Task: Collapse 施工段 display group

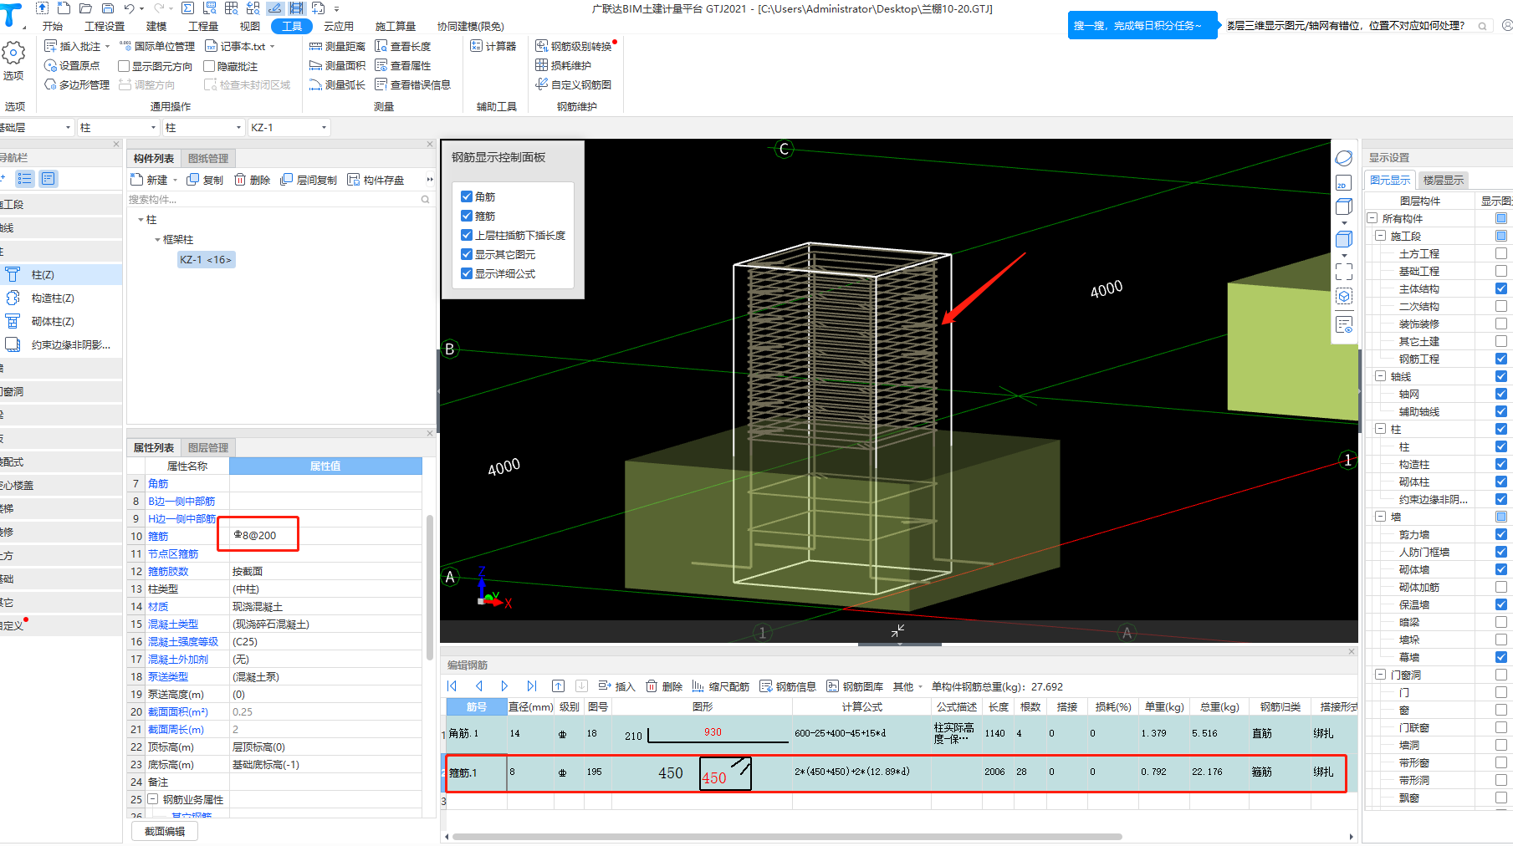Action: tap(1380, 236)
